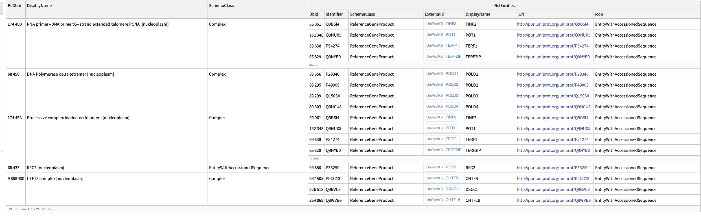Jump to last page of rows
The width and height of the screenshot is (701, 218).
[x=50, y=209]
